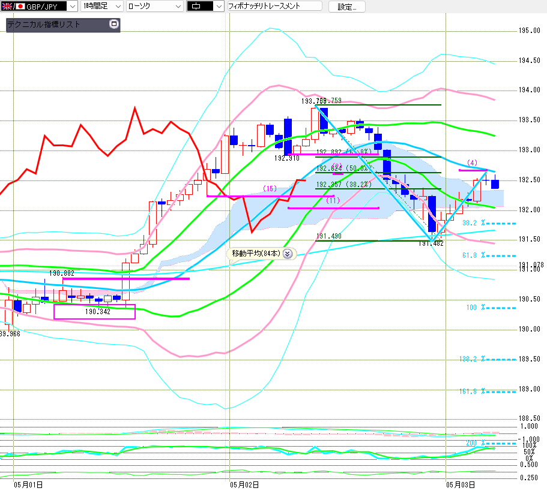547x491 pixels.
Task: Click the cyan 100 % projection label
Action: click(476, 308)
